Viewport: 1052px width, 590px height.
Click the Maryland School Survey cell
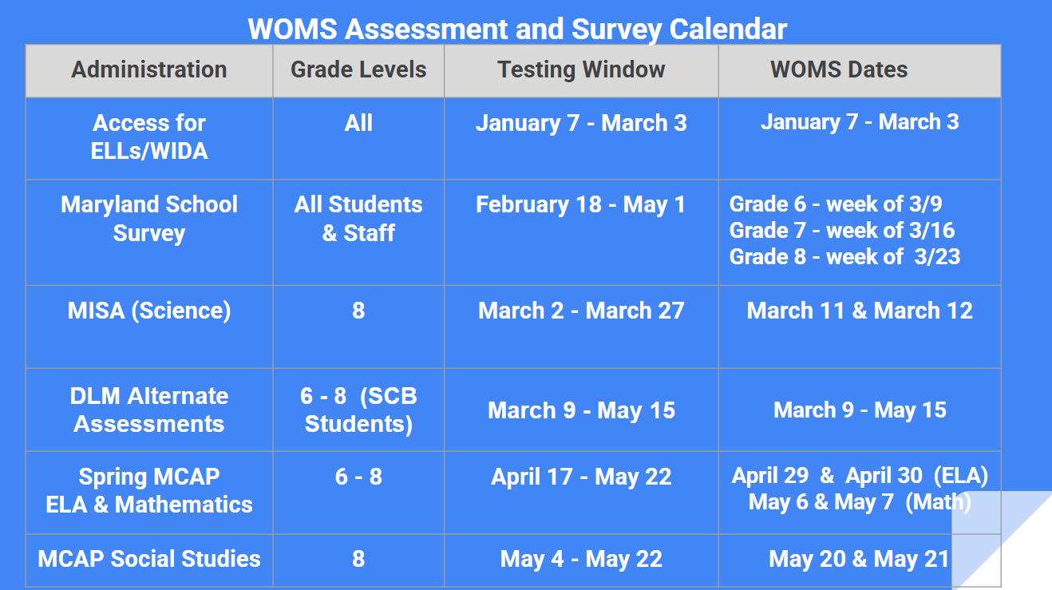pos(149,219)
